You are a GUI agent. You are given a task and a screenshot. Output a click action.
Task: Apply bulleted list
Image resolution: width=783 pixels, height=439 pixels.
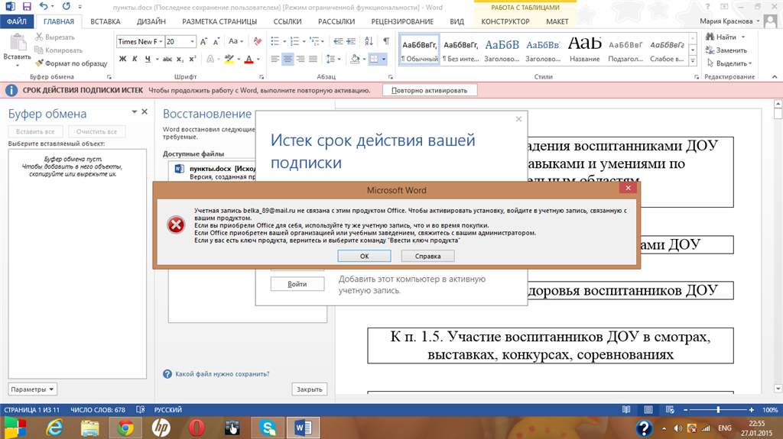click(275, 41)
